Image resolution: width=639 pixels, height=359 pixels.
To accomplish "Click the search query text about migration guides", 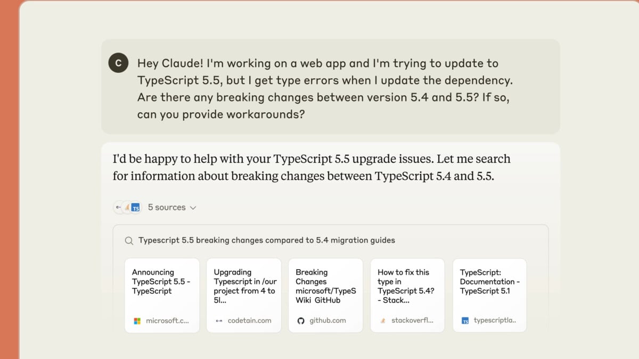I will tap(267, 240).
